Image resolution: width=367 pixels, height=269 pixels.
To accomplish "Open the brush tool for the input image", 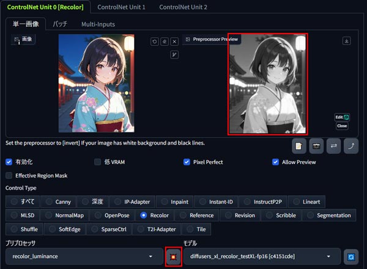I will tap(174, 55).
